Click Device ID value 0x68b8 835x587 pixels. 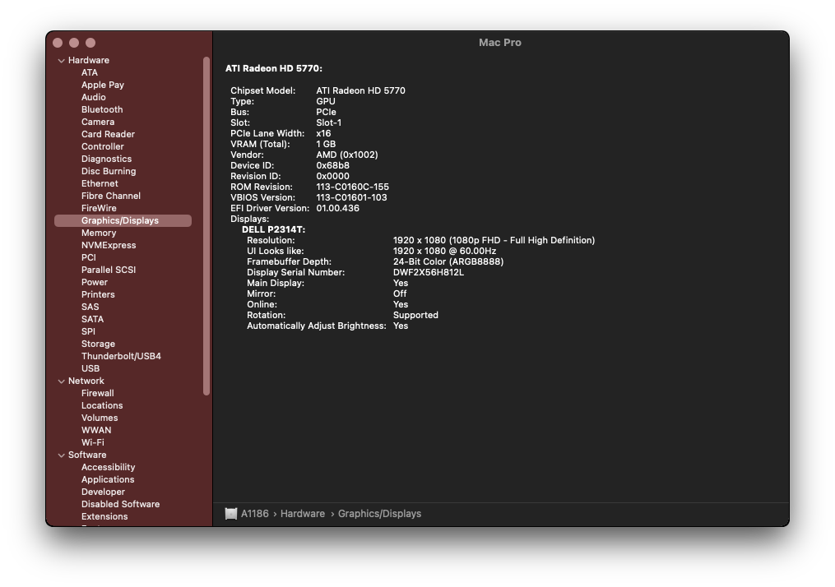pos(333,165)
